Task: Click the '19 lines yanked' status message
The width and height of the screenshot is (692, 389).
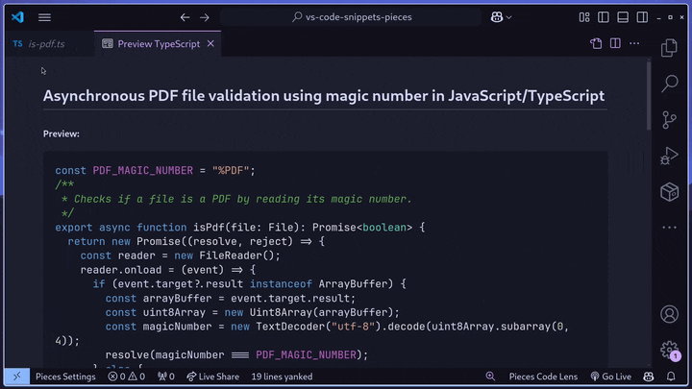Action: pos(282,377)
